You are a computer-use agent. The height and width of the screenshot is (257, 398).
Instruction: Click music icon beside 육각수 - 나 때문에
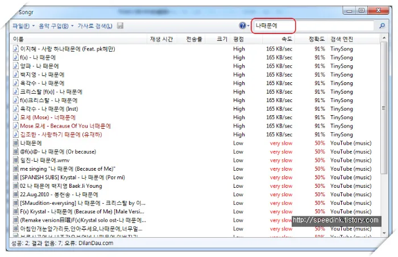coord(16,83)
